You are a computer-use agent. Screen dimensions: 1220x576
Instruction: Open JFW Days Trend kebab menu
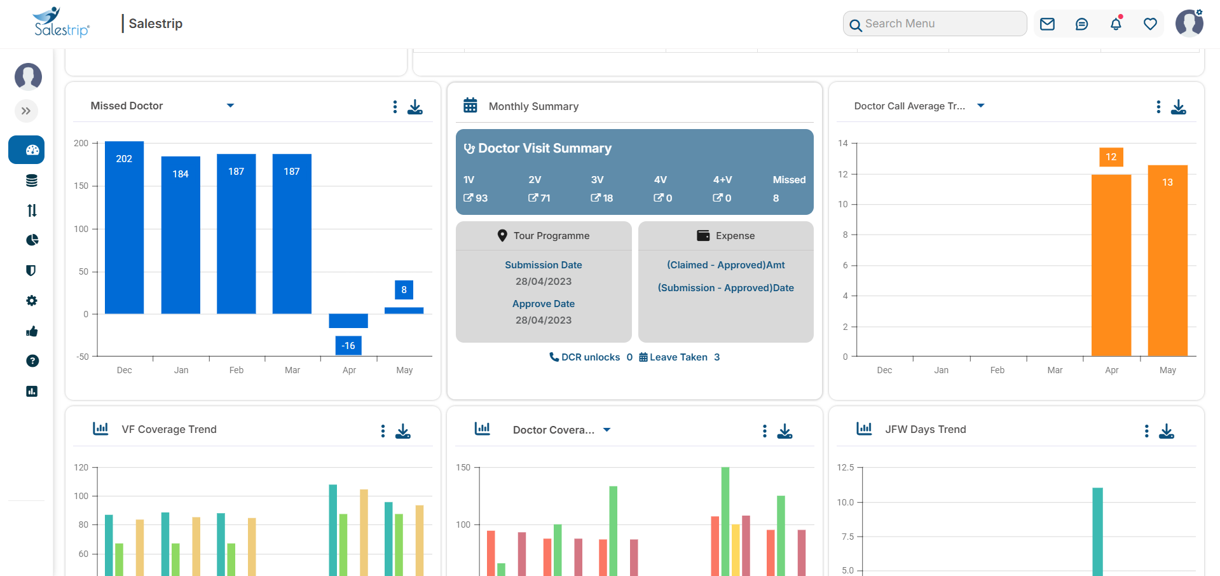click(x=1146, y=431)
